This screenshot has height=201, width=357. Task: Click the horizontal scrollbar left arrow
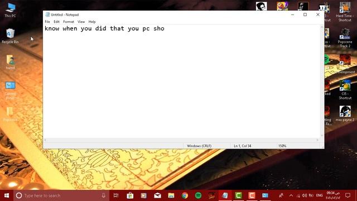[x=45, y=140]
